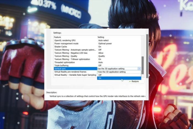Select Power management mode row
This screenshot has width=193, height=129.
coord(97,44)
